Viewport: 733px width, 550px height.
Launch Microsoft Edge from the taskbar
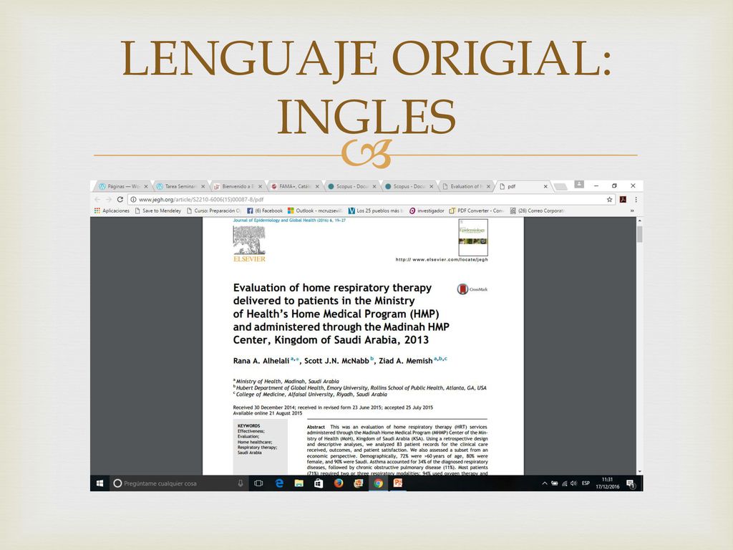(x=280, y=483)
